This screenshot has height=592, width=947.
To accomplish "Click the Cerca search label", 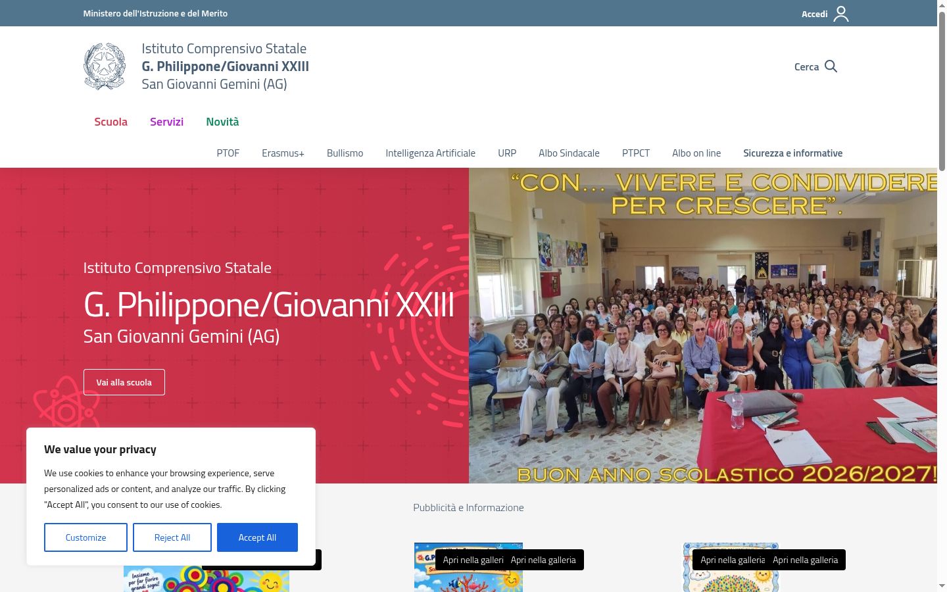I will [806, 67].
